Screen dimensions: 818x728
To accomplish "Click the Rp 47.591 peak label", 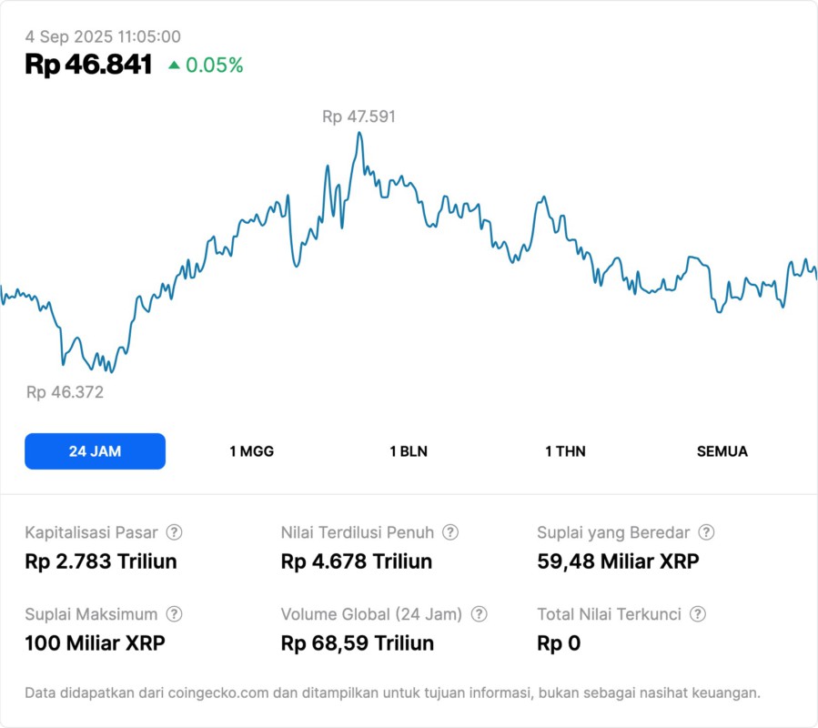I will click(x=359, y=116).
